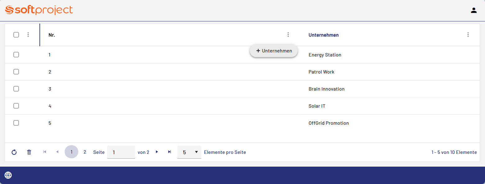Click the globe language icon
This screenshot has width=485, height=184.
8,175
